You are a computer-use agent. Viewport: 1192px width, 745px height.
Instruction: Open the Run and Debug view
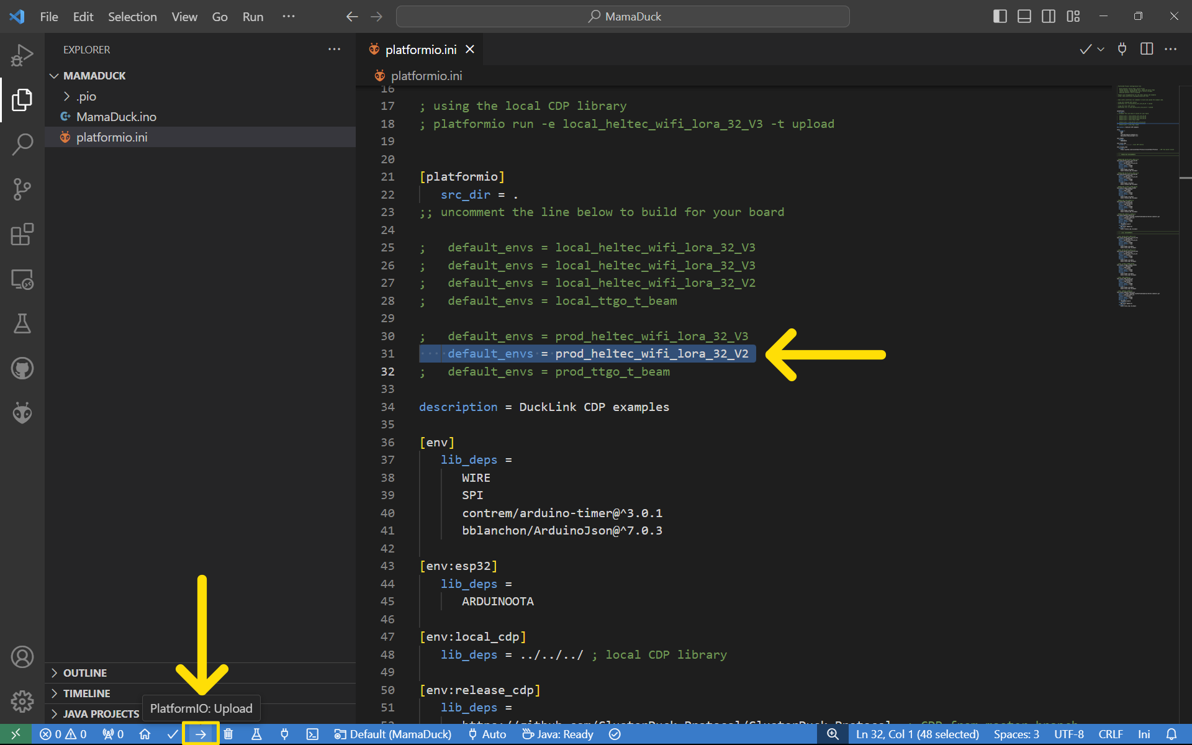coord(22,55)
